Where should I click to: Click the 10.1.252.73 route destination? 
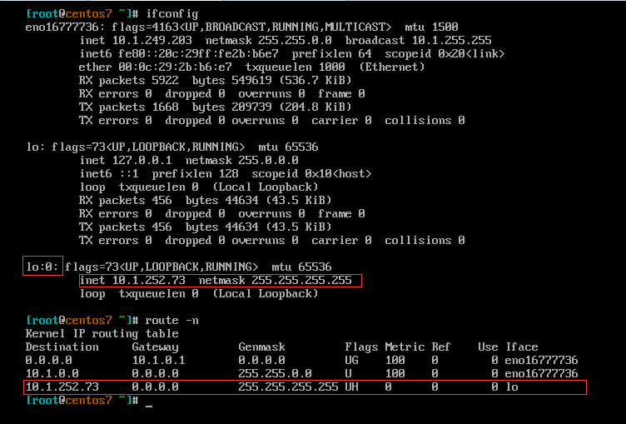62,387
